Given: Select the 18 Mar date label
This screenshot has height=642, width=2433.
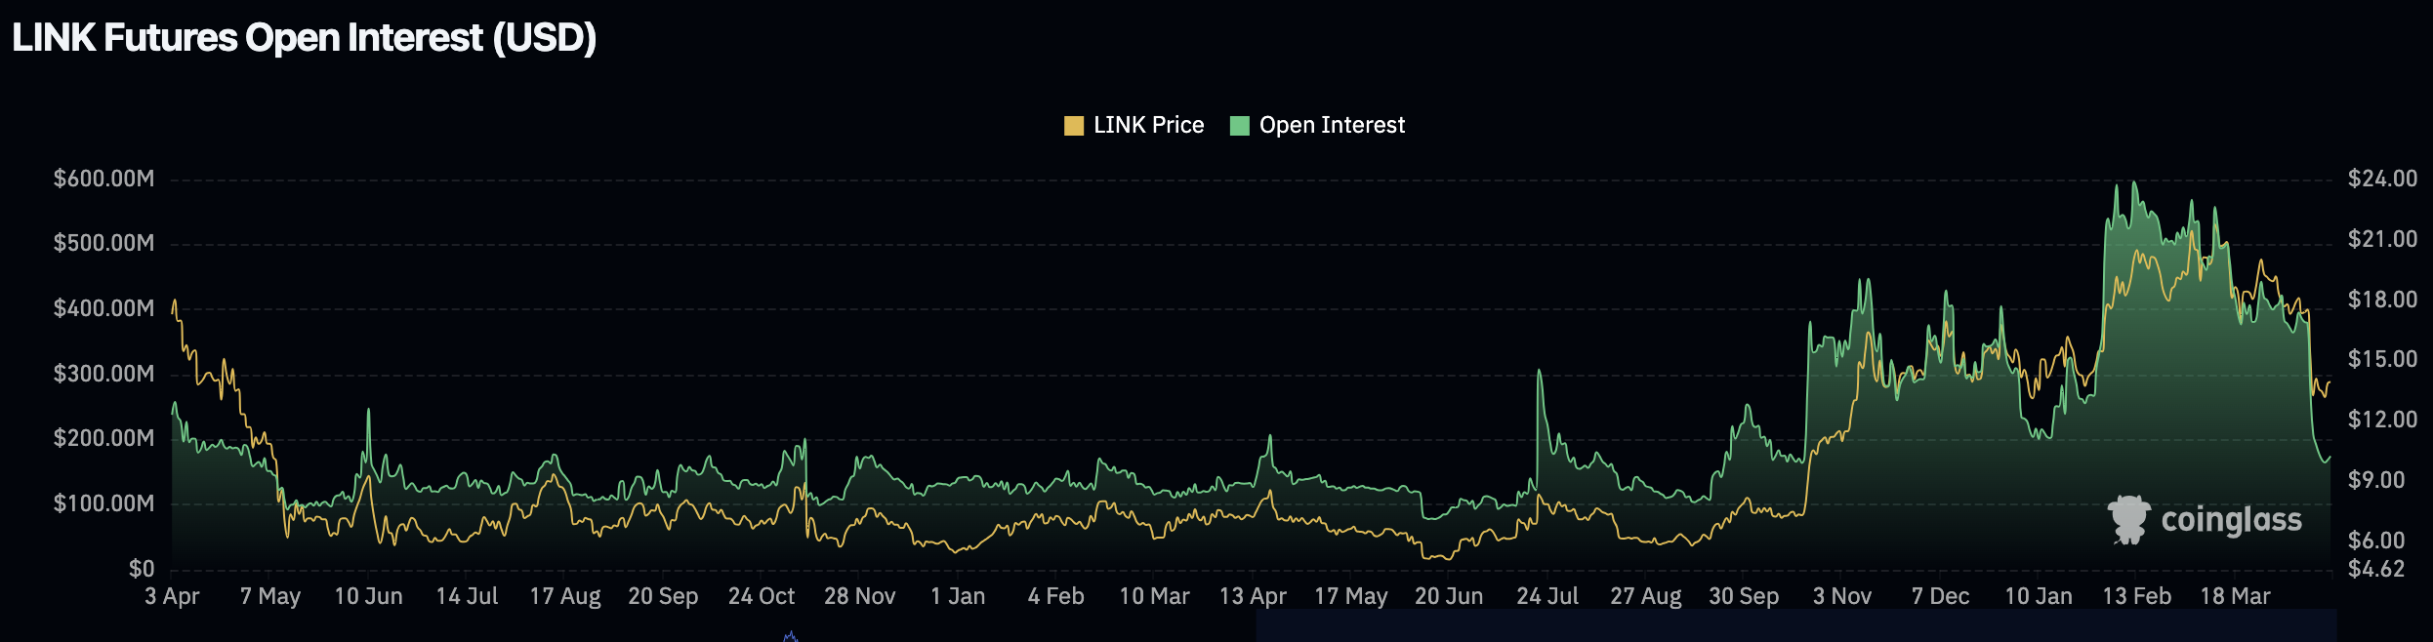Looking at the screenshot, I should click(x=2236, y=596).
